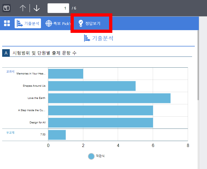
Task: Click the axis value 4
Action: (x=118, y=145)
